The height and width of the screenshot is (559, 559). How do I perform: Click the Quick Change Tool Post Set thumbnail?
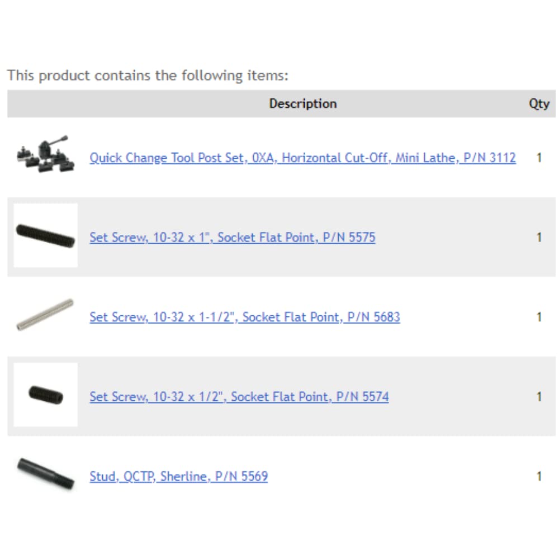coord(45,155)
